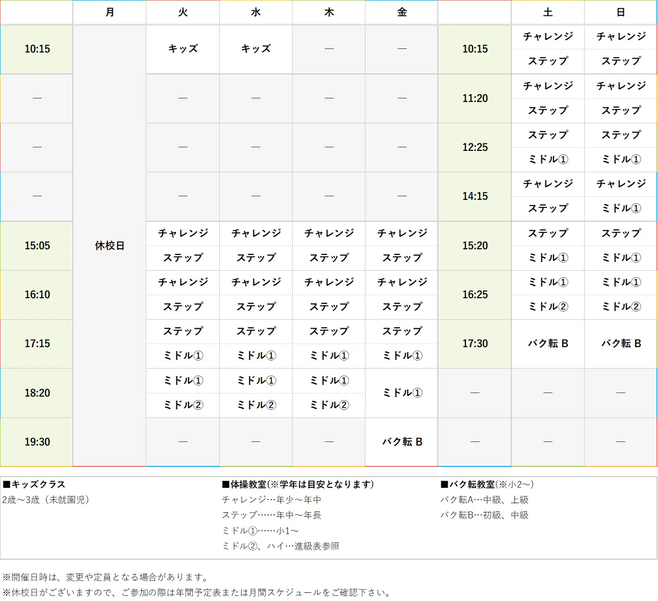Image resolution: width=658 pixels, height=601 pixels.
Task: Click the 土 column header
Action: tap(547, 12)
